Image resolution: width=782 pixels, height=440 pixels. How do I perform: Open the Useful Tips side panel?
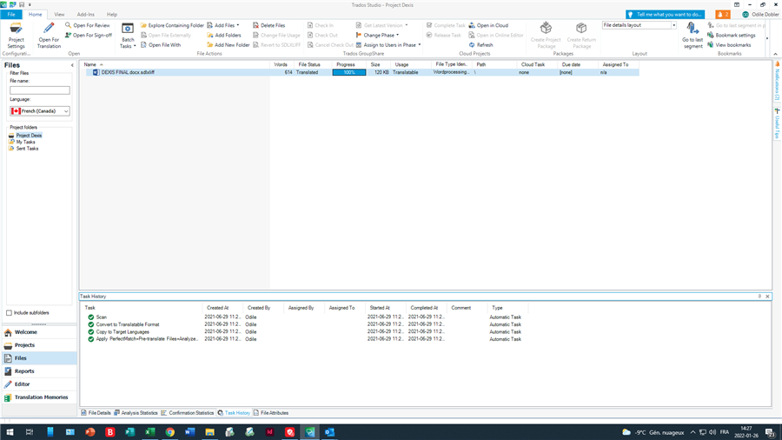pyautogui.click(x=777, y=123)
